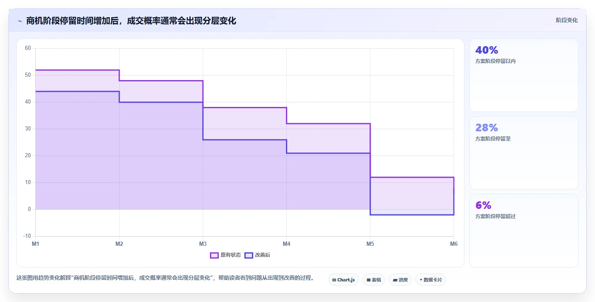Click the 40 y-axis value
Viewport: 595px width, 302px height.
click(28, 102)
